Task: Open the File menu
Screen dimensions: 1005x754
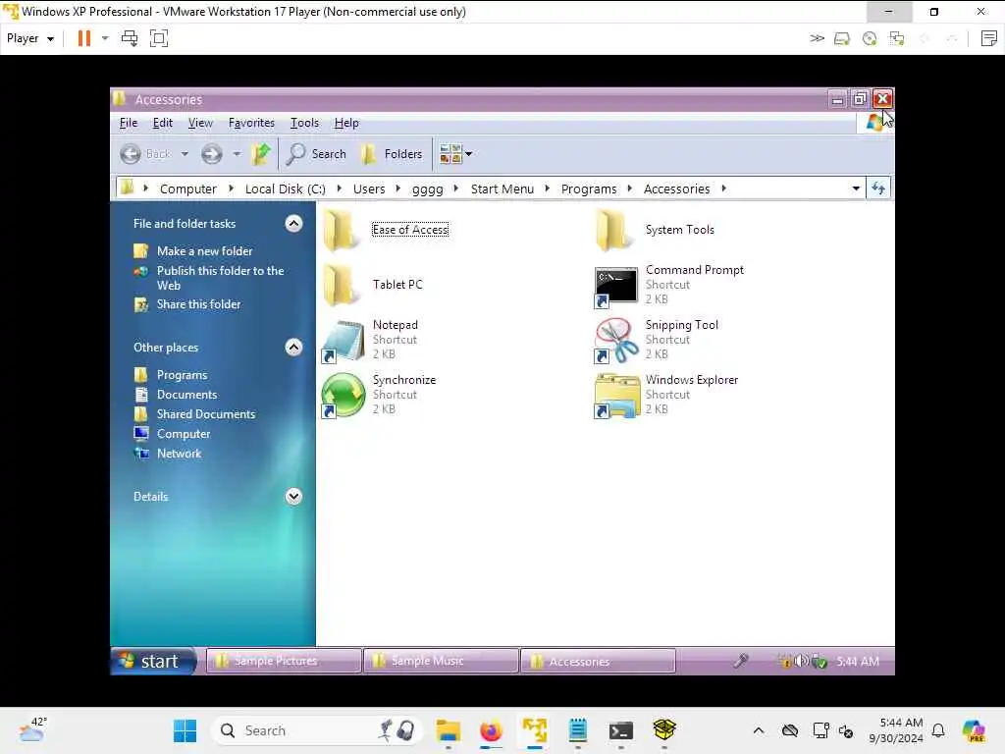Action: (129, 123)
